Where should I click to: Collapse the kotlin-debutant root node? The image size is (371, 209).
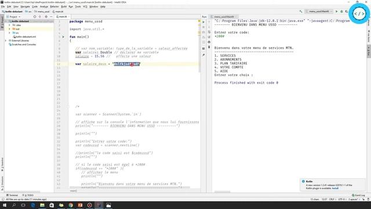coord(6,21)
